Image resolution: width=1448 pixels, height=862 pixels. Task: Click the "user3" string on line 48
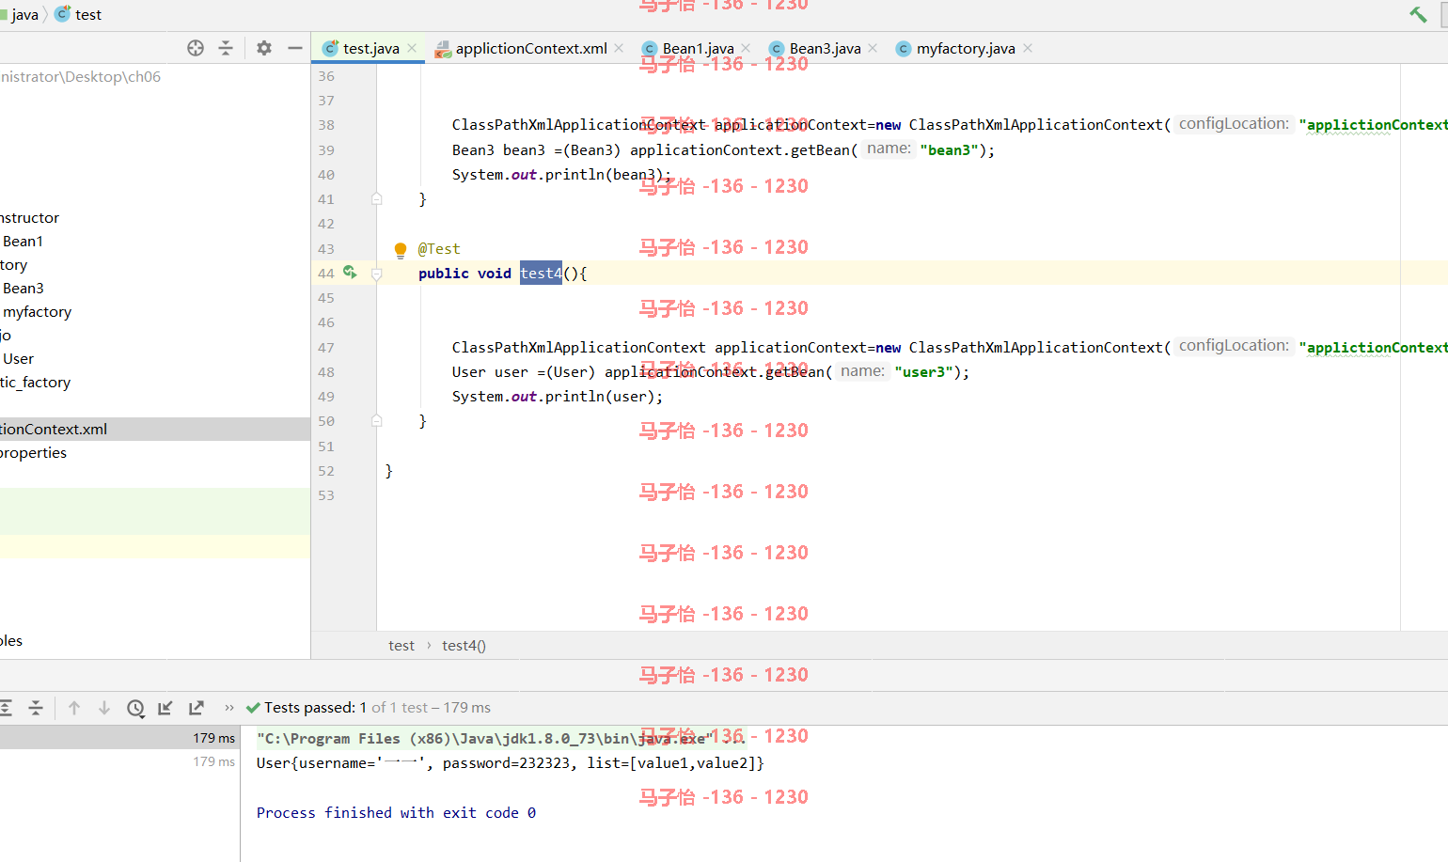(x=924, y=372)
